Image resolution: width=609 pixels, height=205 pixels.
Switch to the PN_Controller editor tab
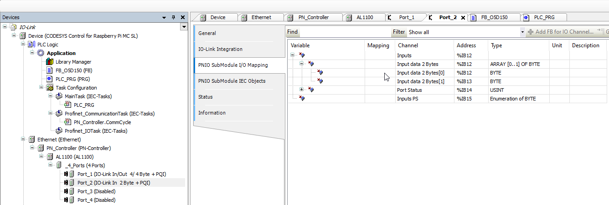click(x=314, y=17)
